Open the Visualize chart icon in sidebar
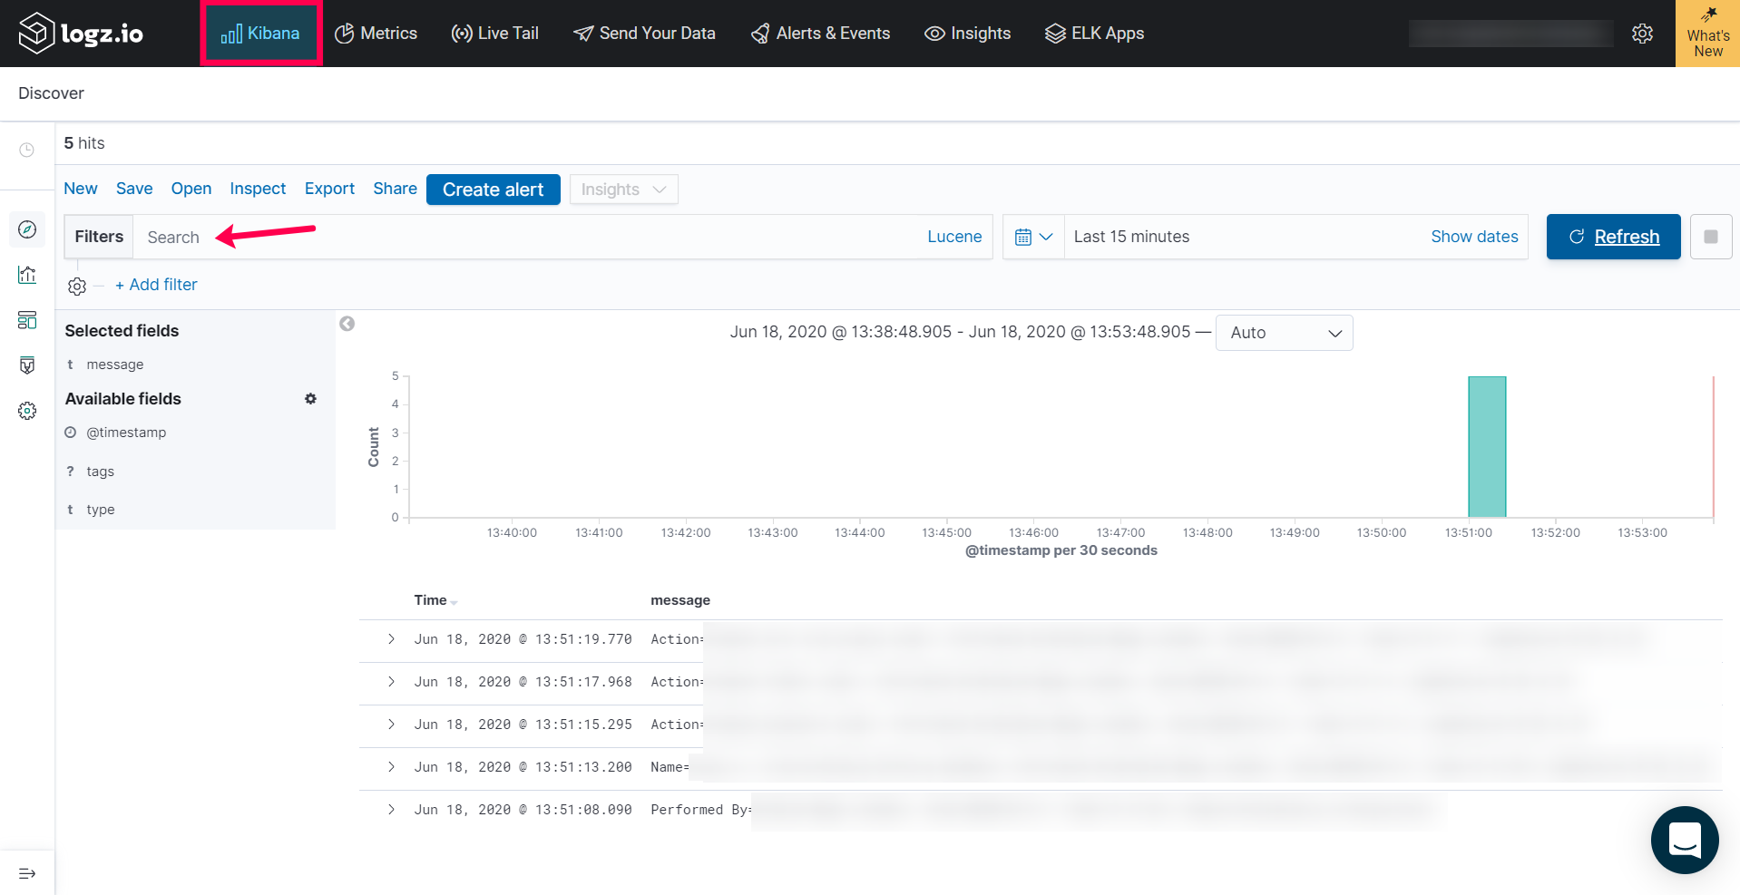Viewport: 1740px width, 895px height. tap(27, 275)
